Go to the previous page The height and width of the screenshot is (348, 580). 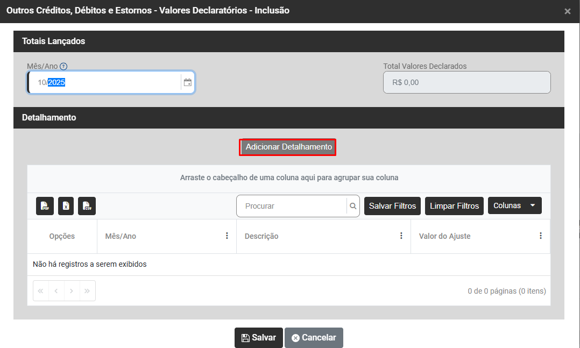coord(56,291)
